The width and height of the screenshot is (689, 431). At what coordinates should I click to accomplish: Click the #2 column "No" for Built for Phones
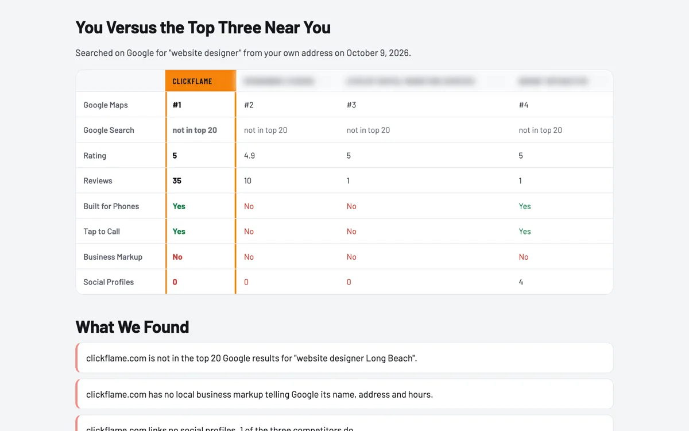(249, 206)
